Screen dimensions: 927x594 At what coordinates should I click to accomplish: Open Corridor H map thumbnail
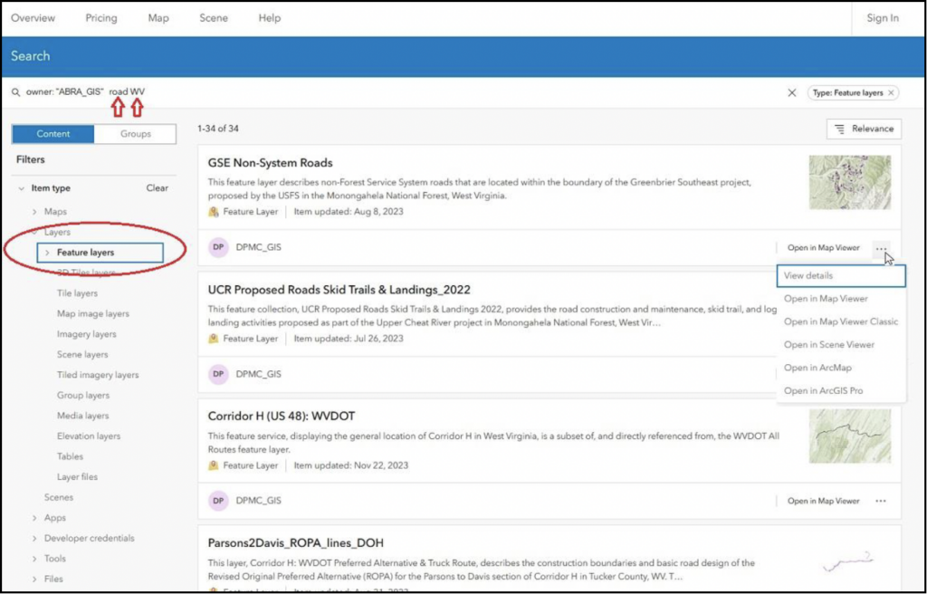(849, 436)
